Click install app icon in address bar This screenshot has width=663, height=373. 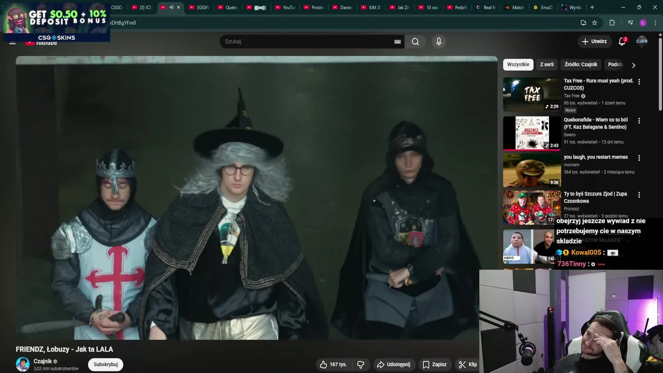583,23
